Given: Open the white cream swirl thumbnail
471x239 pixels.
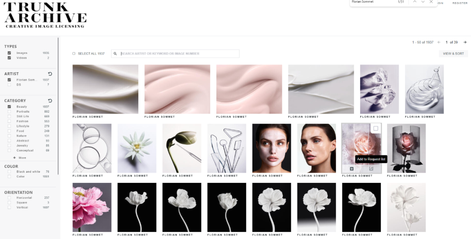Looking at the screenshot, I should click(x=106, y=89).
